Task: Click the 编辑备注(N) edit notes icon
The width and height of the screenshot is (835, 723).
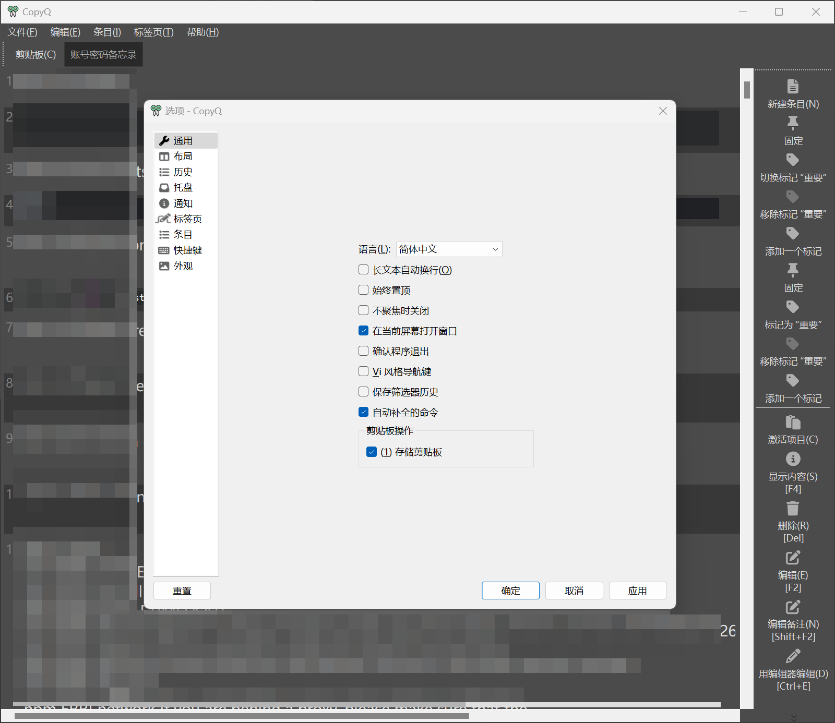Action: tap(793, 607)
